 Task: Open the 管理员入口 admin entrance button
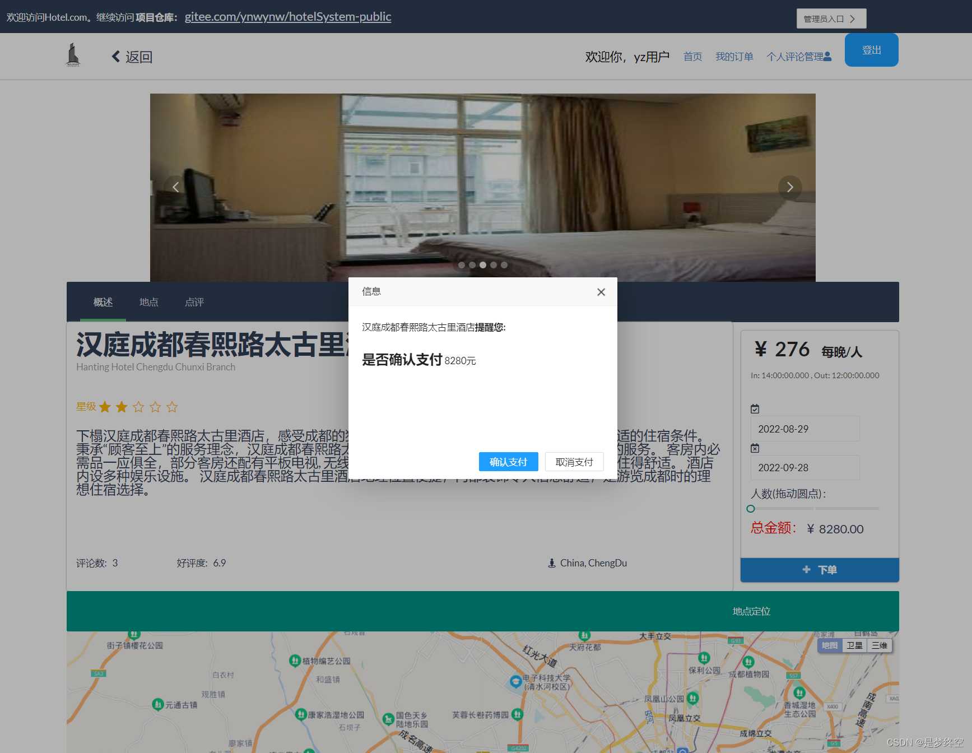pyautogui.click(x=831, y=18)
